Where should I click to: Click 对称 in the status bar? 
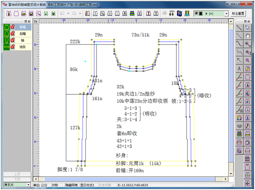tap(55, 185)
